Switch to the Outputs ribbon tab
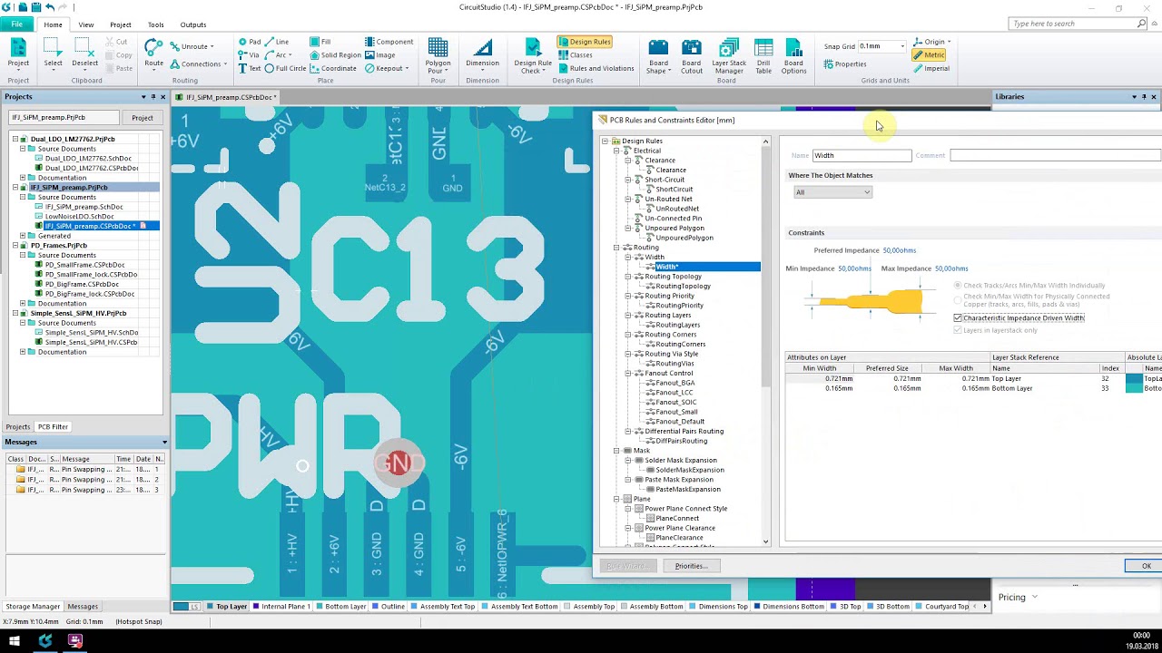Screen dimensions: 1162x653 coord(192,24)
